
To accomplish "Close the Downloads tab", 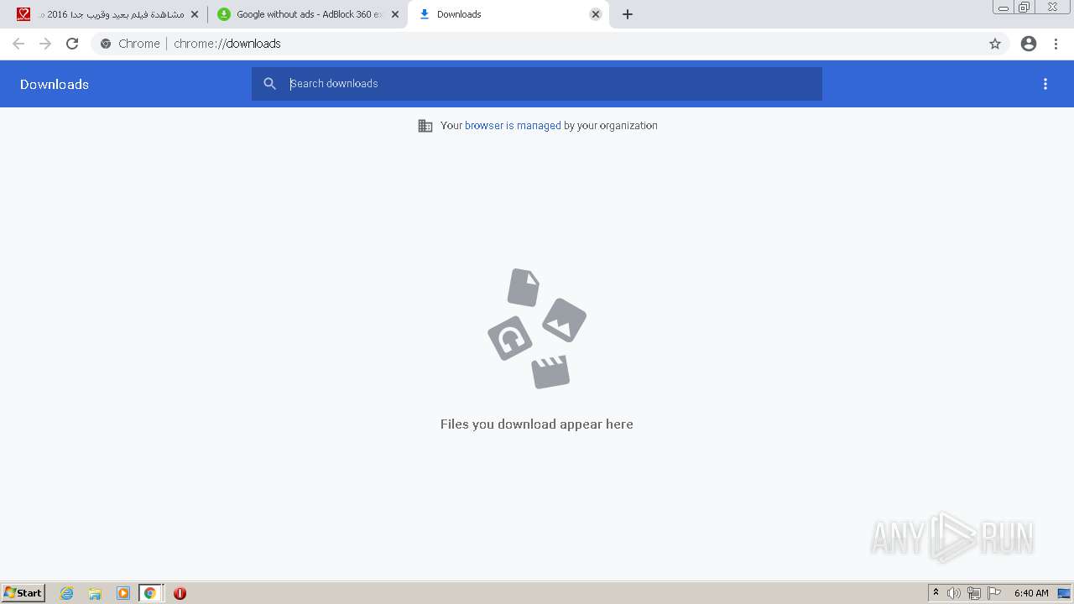I will (596, 14).
